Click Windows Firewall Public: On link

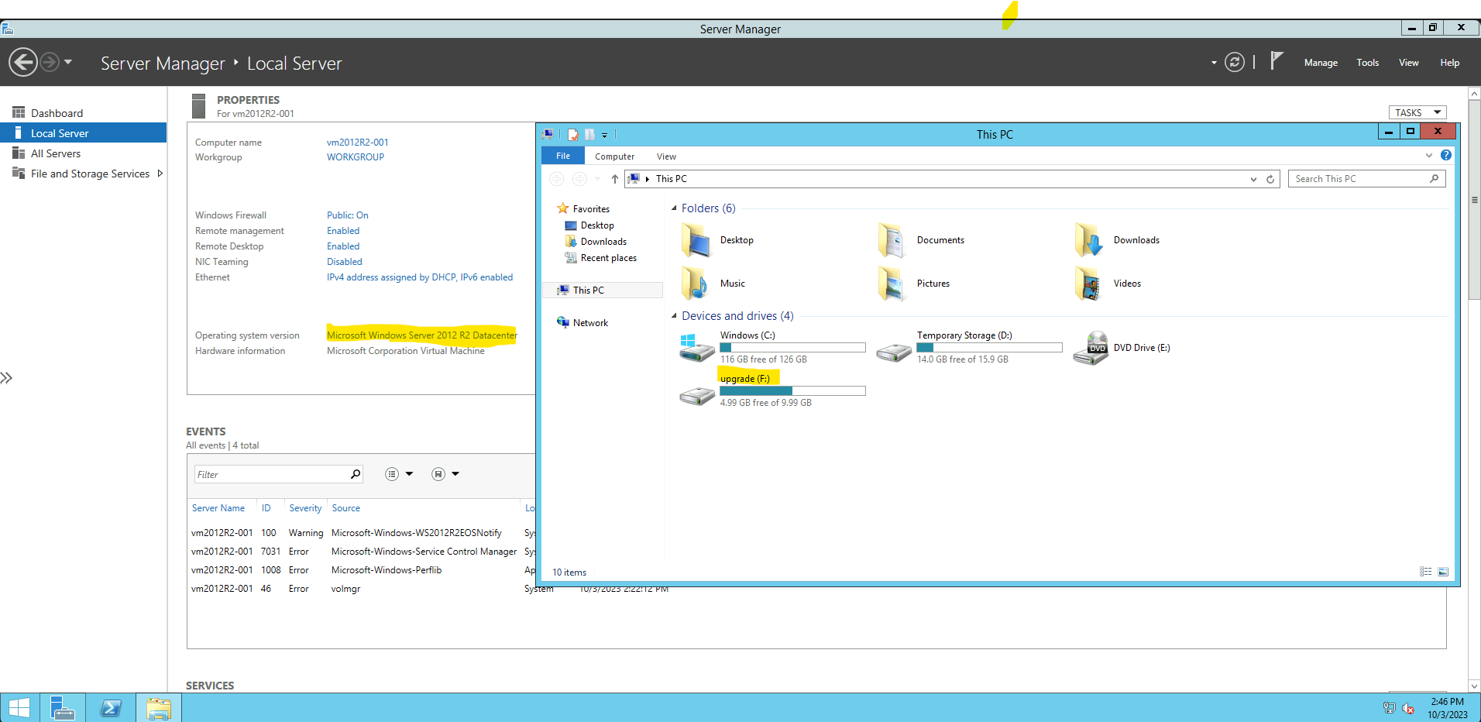pyautogui.click(x=348, y=215)
